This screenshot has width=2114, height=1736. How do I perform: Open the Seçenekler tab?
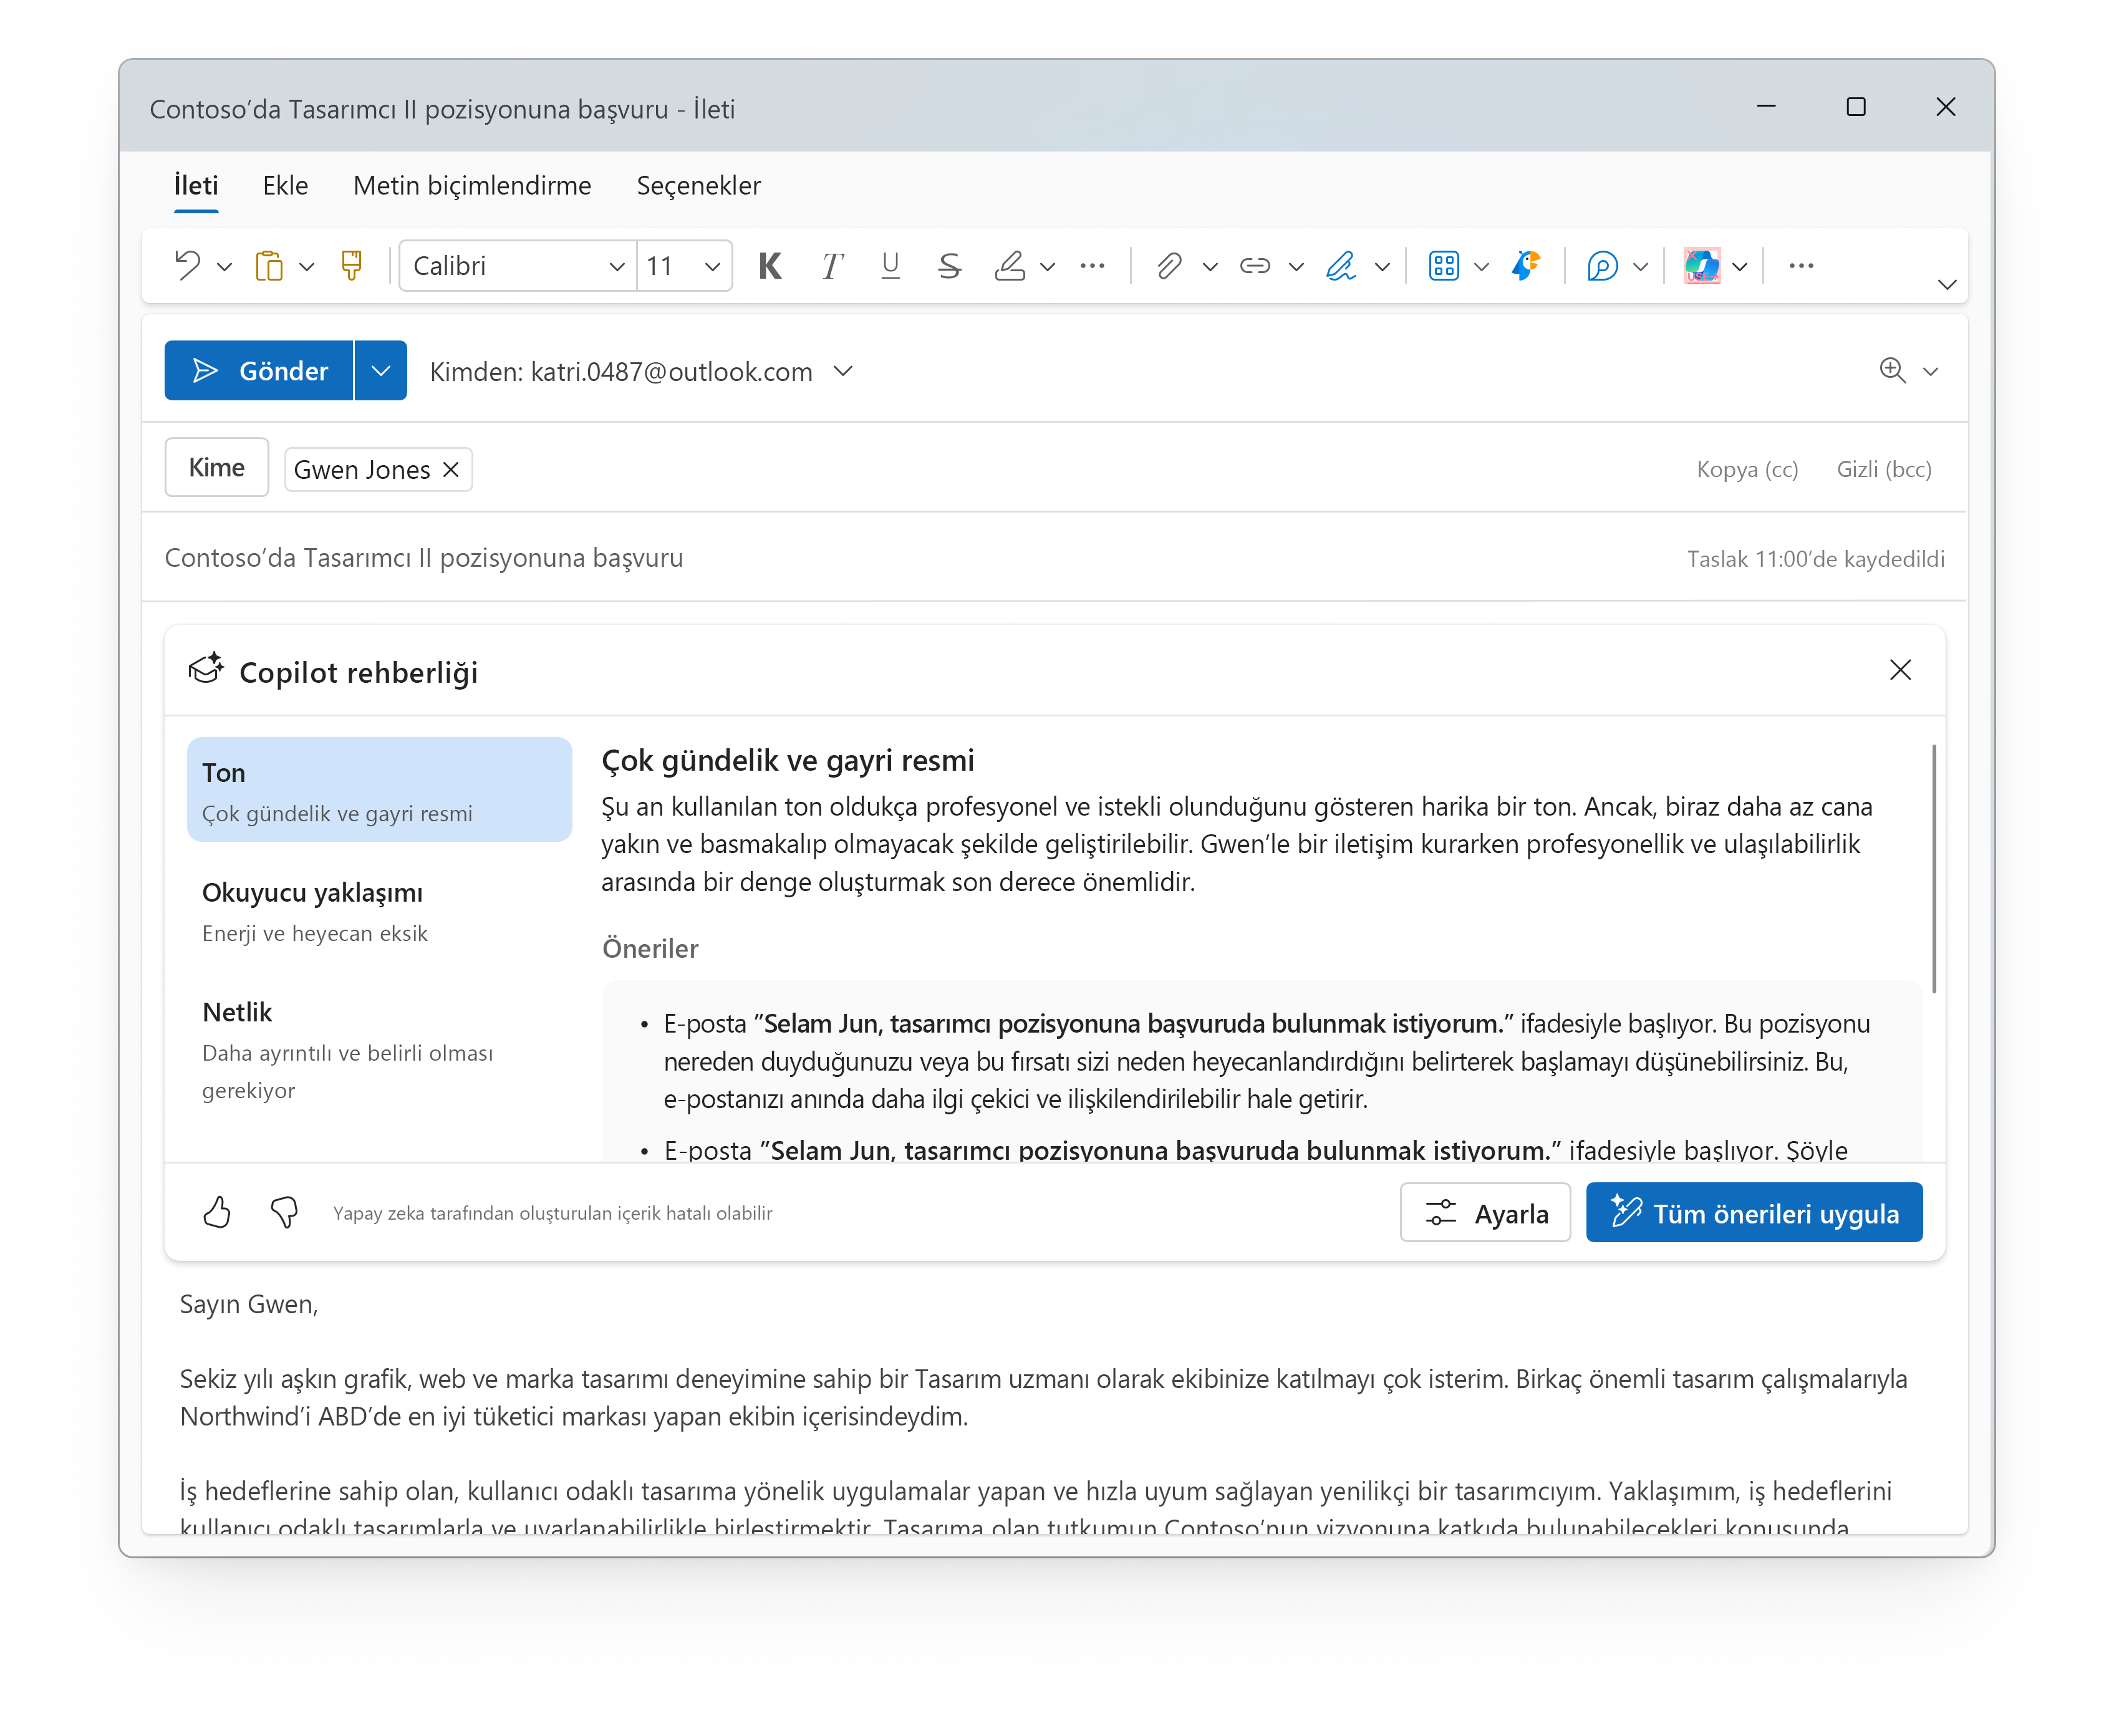[698, 186]
